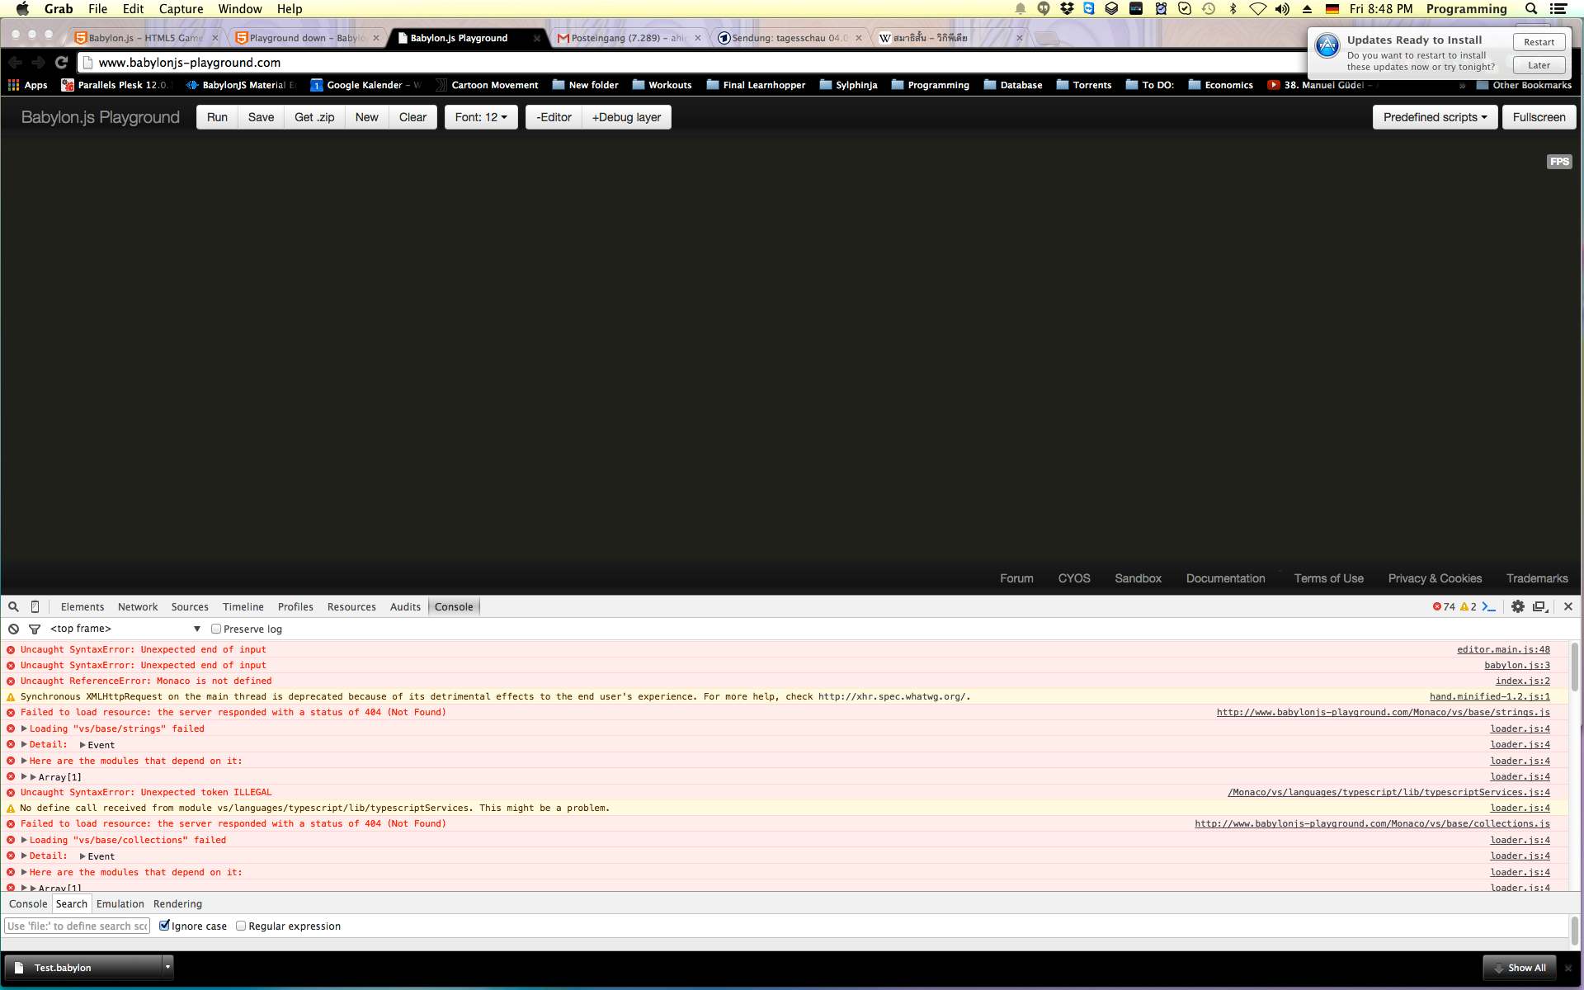Click the Forum footer link

pyautogui.click(x=1016, y=578)
